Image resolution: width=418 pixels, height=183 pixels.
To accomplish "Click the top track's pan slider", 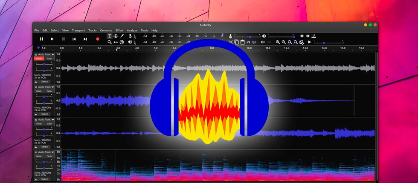I will 44,70.
